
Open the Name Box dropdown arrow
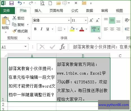pos(25,46)
